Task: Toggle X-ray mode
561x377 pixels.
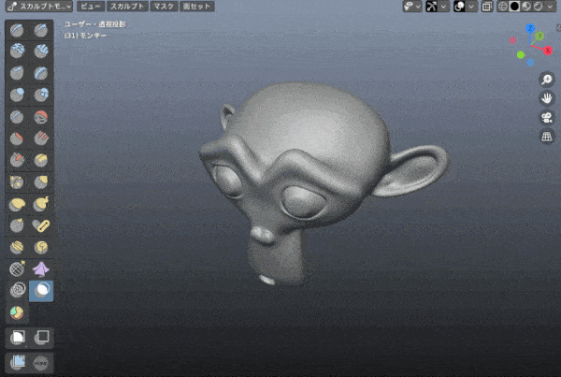Action: (487, 7)
